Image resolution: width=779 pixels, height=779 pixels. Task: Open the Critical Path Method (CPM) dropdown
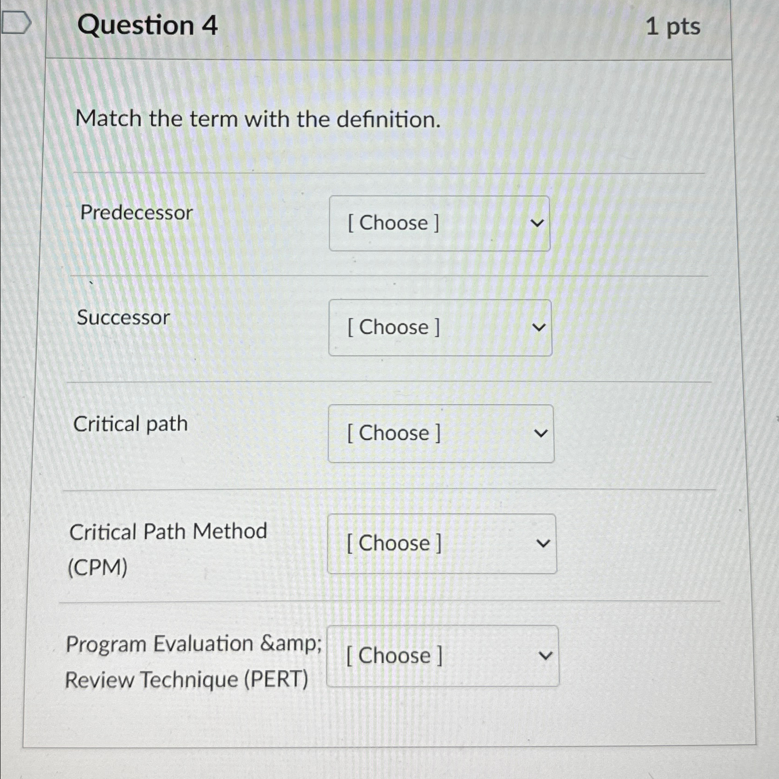(x=442, y=543)
